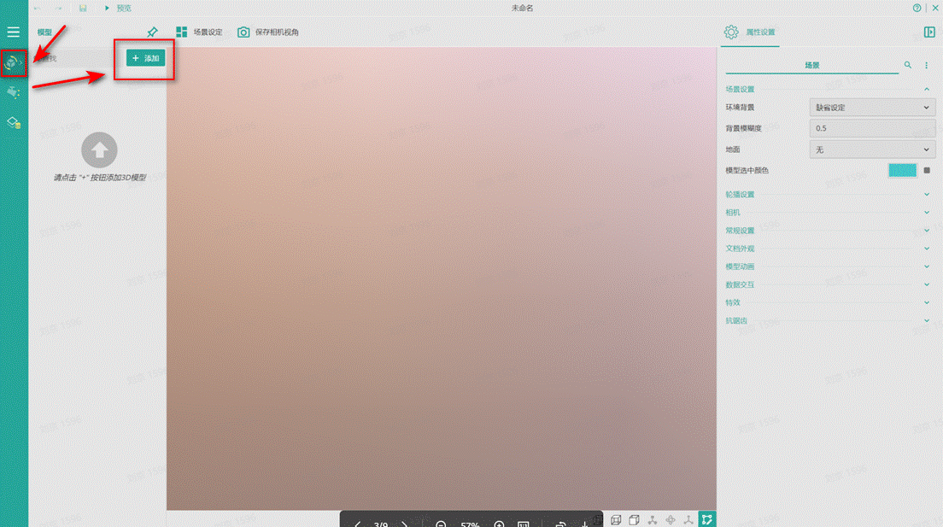
Task: Click the 57% zoom level
Action: click(470, 524)
